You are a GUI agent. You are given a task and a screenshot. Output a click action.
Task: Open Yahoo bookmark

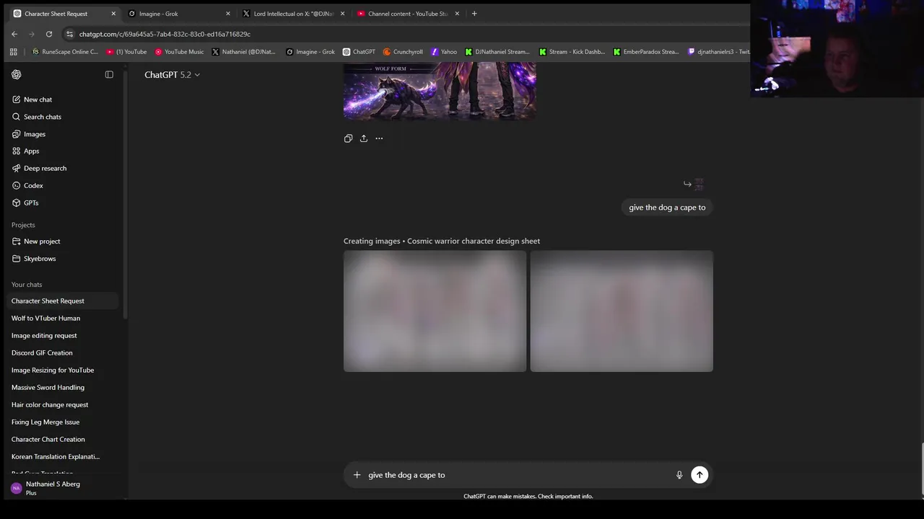444,52
